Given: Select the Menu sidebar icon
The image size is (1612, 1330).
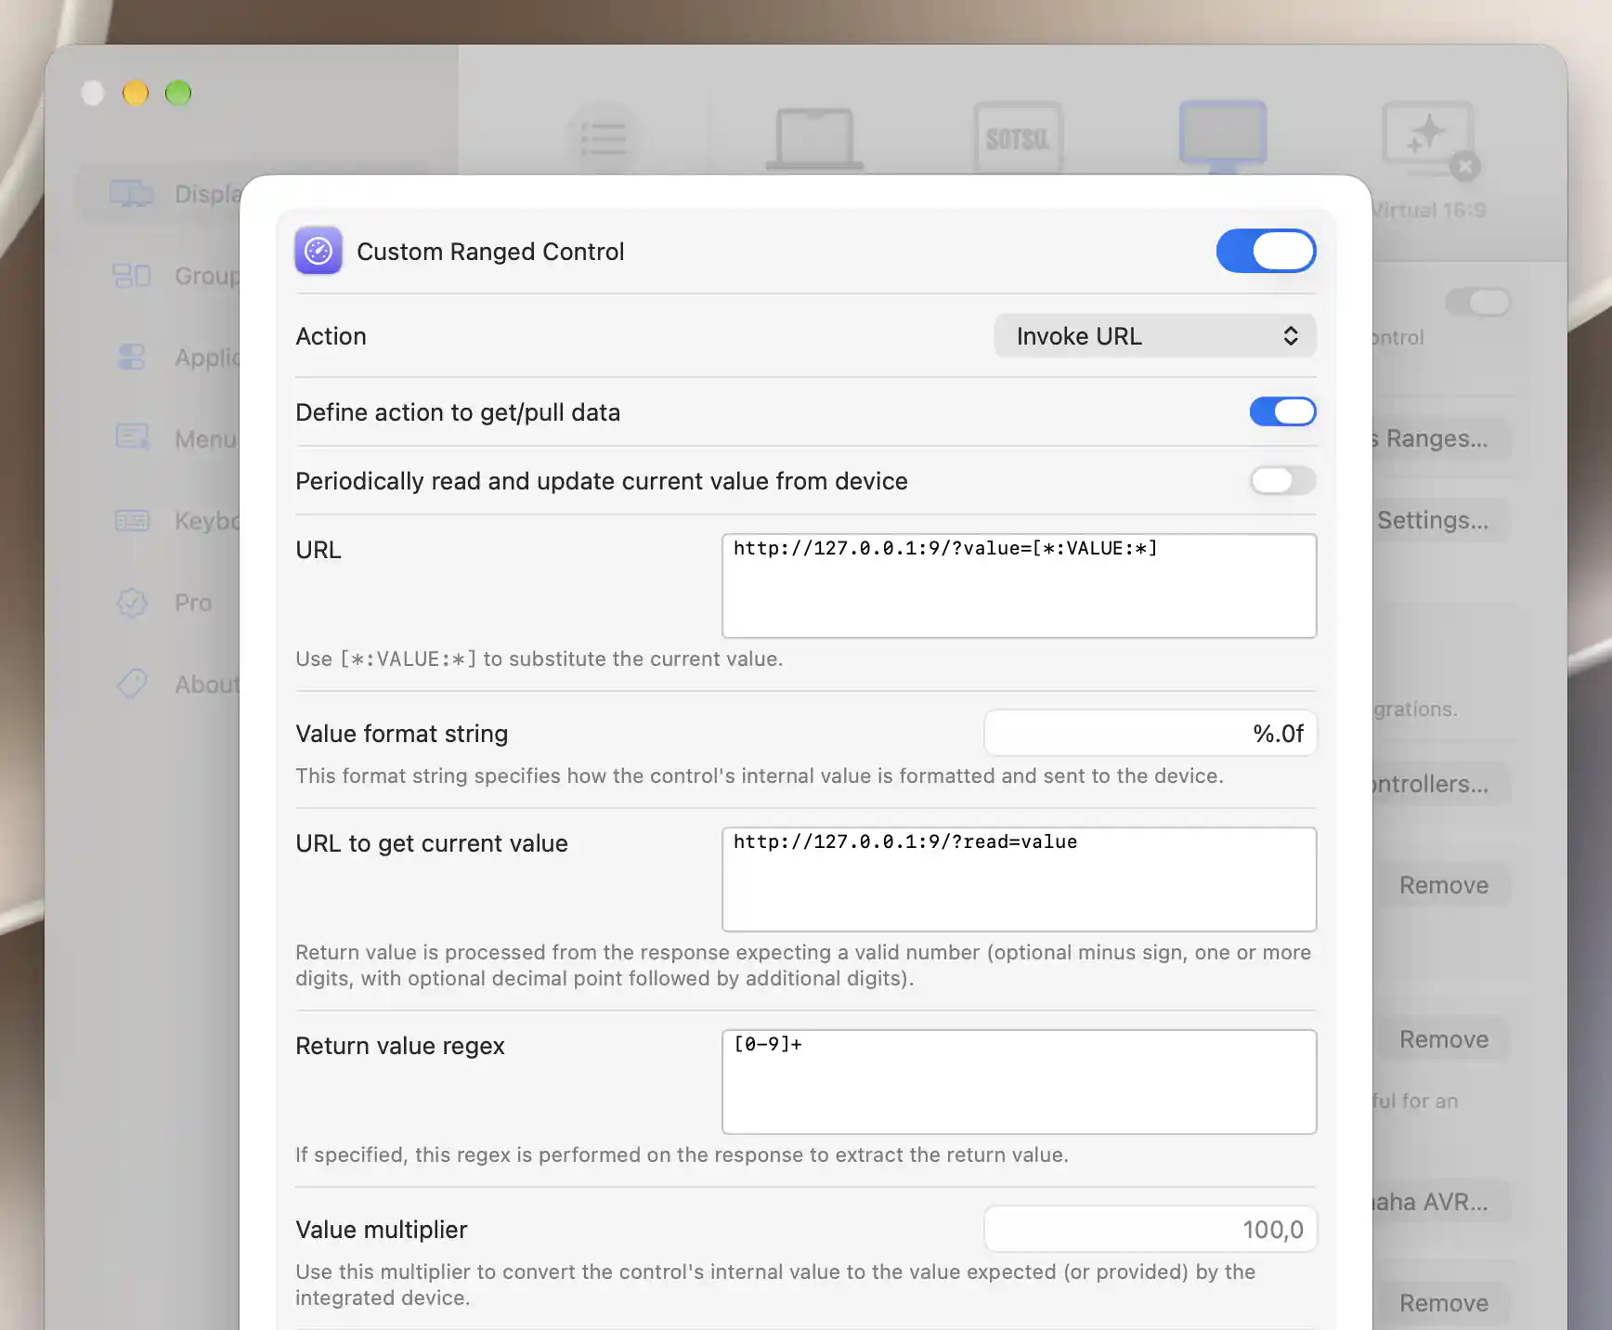Looking at the screenshot, I should pyautogui.click(x=132, y=437).
